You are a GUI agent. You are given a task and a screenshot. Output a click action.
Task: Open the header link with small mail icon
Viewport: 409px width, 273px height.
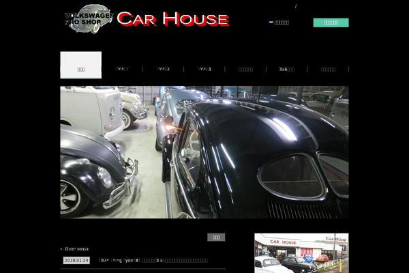(x=279, y=23)
